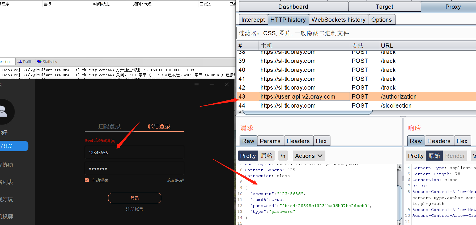476x225 pixels.
Task: Select Pretty view in response panel
Action: tap(416, 156)
